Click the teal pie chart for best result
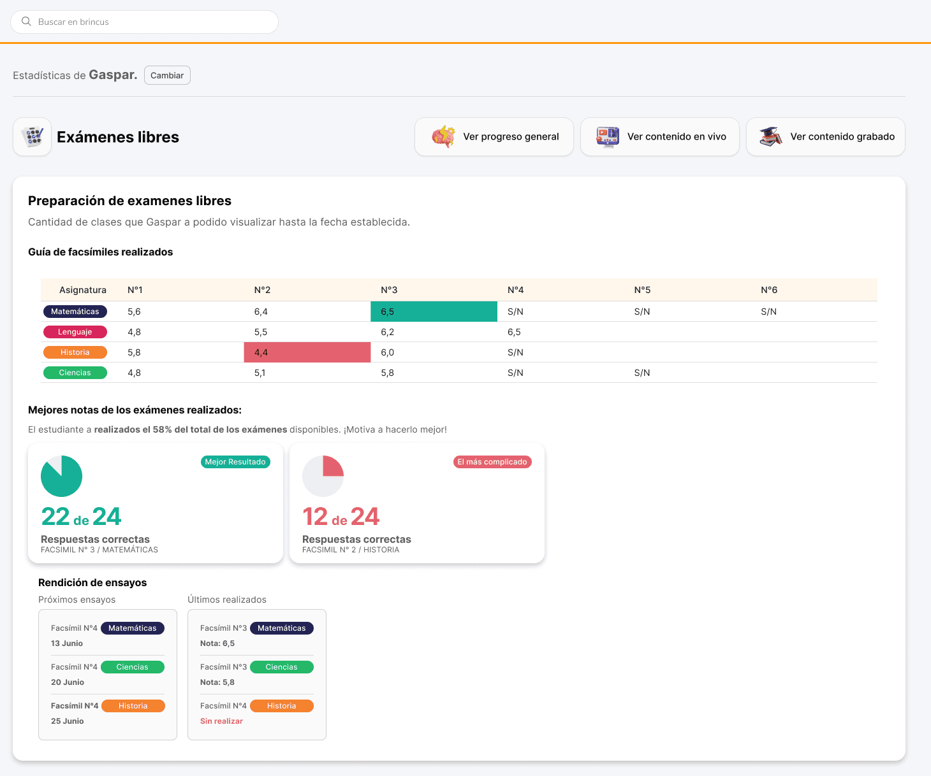Viewport: 931px width, 776px height. [61, 476]
